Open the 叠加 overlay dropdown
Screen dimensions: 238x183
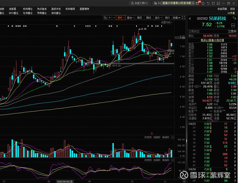(x=130, y=18)
